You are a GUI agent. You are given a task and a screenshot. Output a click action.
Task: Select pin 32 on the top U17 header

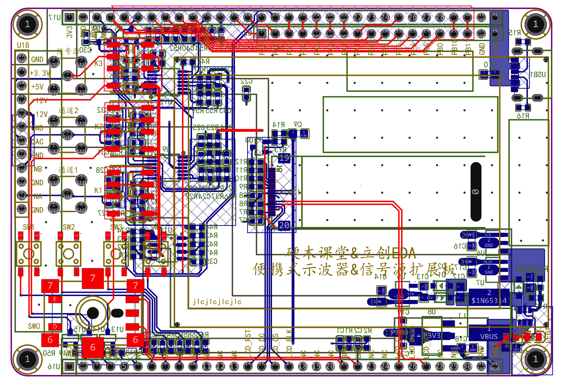coord(495,17)
